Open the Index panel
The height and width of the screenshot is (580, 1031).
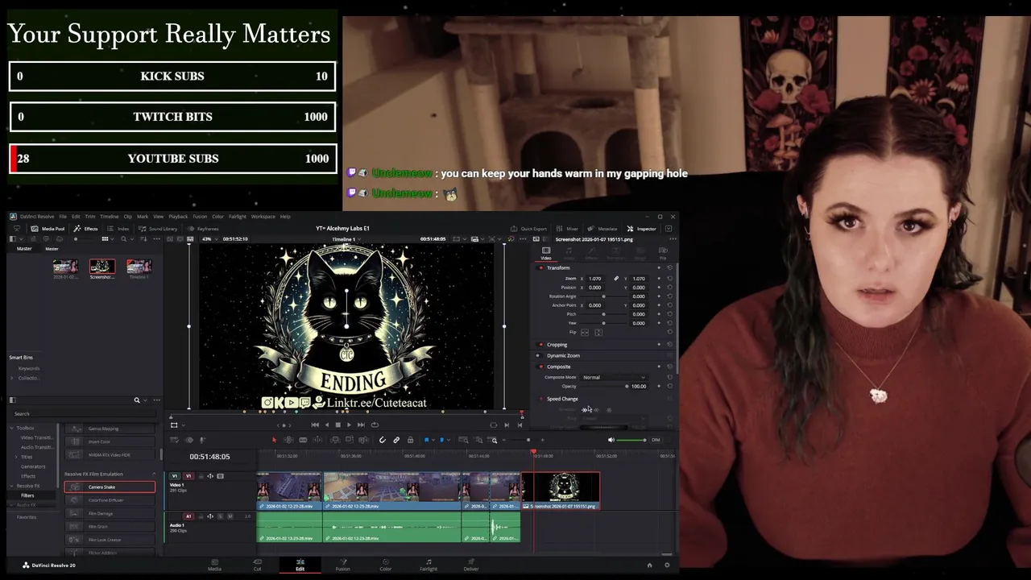tap(118, 229)
